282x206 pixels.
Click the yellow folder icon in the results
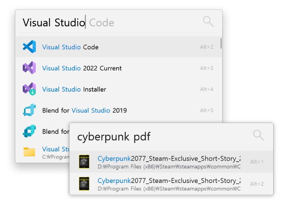[x=29, y=152]
